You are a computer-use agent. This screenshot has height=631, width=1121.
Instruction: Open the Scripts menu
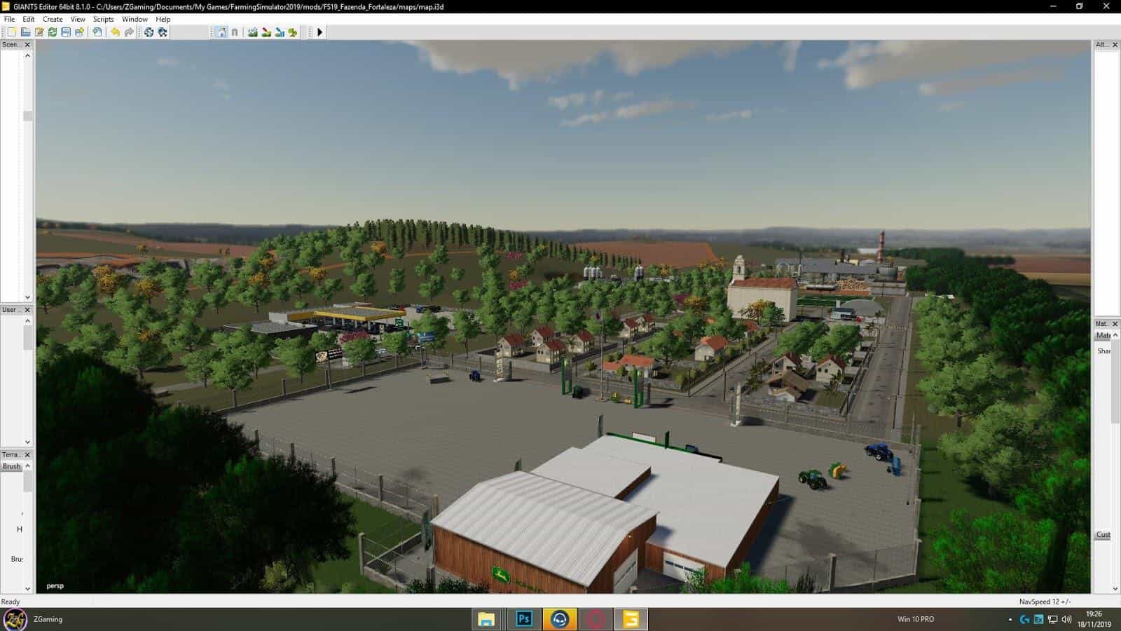coord(103,20)
